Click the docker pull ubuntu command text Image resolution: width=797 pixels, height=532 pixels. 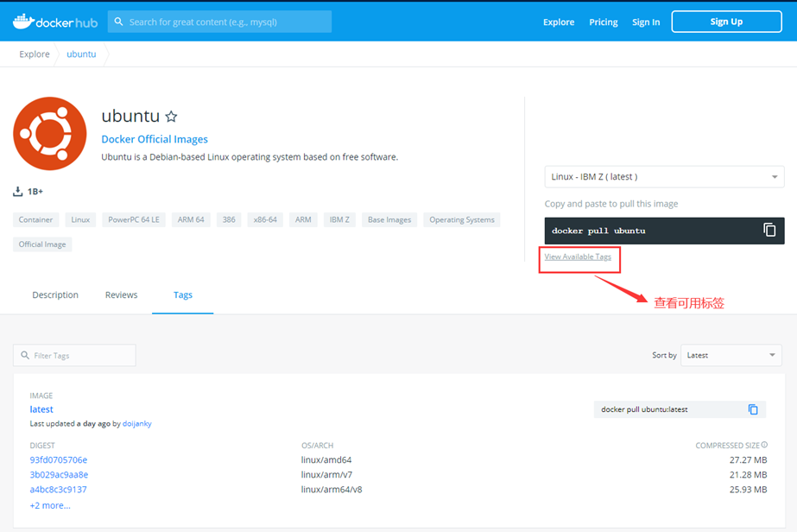tap(598, 231)
